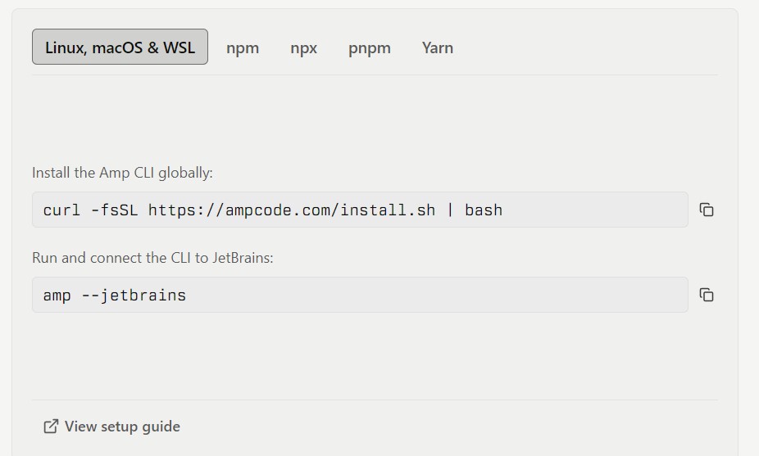
Task: Click the word amp in the second command
Action: tap(57, 295)
